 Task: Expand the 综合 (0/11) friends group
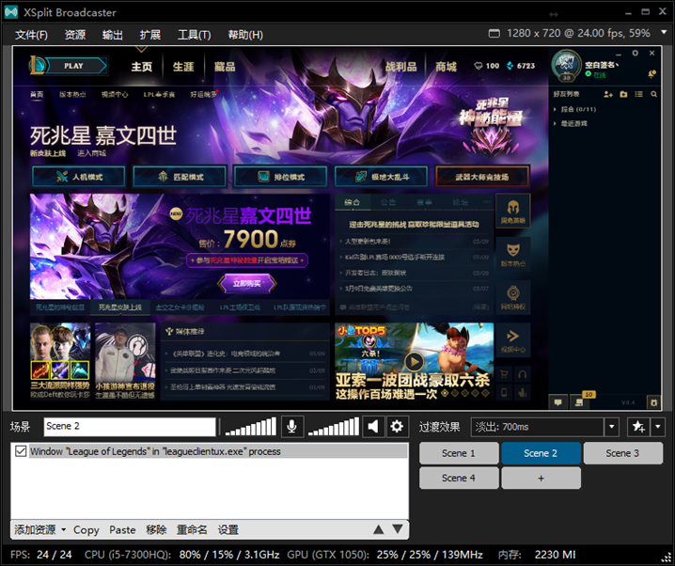point(575,109)
